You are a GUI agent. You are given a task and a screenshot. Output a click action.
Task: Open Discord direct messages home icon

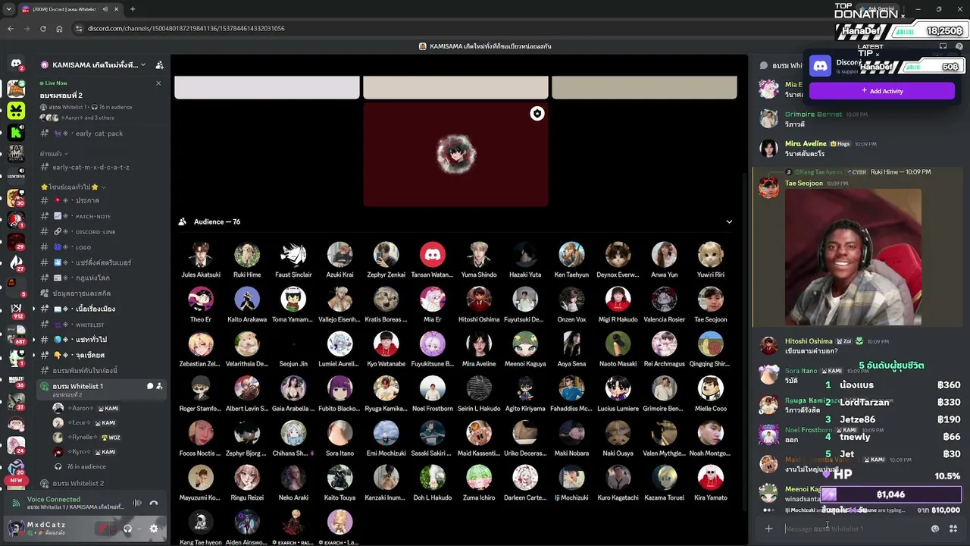[x=16, y=64]
